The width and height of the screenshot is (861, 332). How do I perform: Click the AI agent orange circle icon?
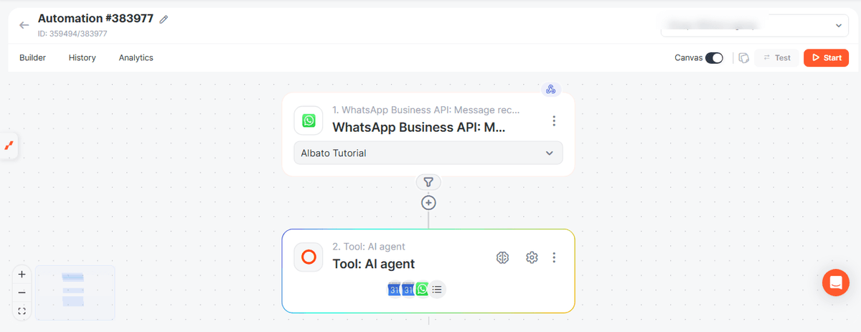point(309,257)
